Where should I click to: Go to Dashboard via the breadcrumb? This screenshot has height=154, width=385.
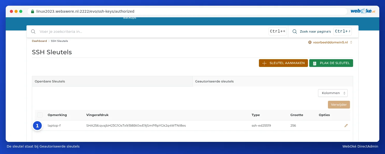tap(39, 41)
